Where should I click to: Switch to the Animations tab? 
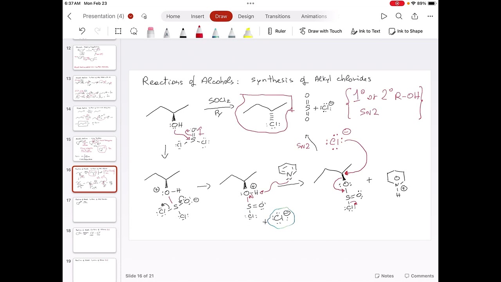click(314, 16)
